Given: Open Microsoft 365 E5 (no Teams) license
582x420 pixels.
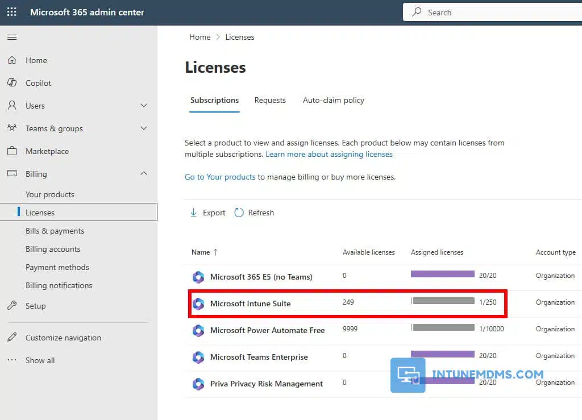Looking at the screenshot, I should [261, 277].
